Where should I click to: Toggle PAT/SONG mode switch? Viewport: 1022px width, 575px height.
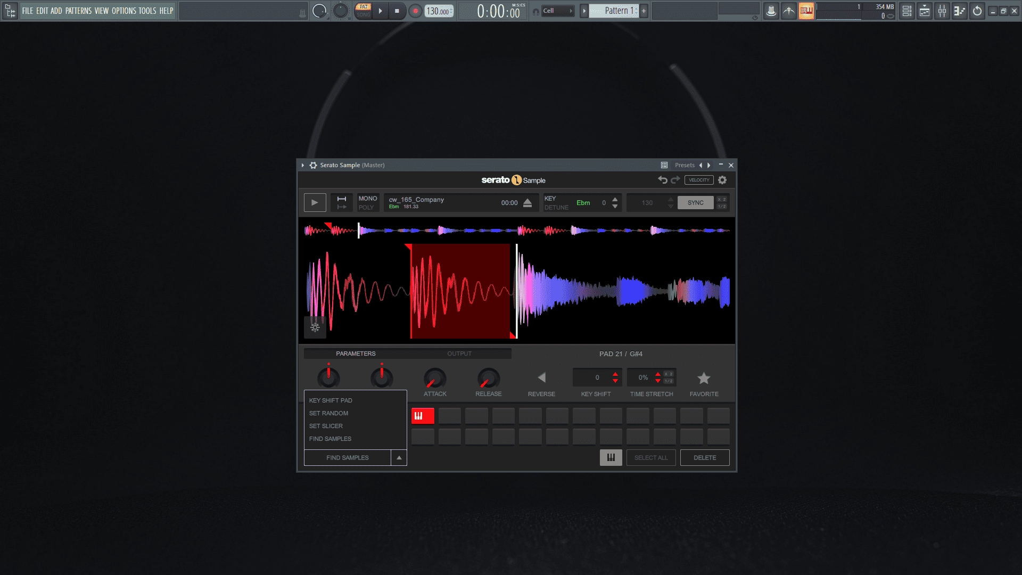364,11
